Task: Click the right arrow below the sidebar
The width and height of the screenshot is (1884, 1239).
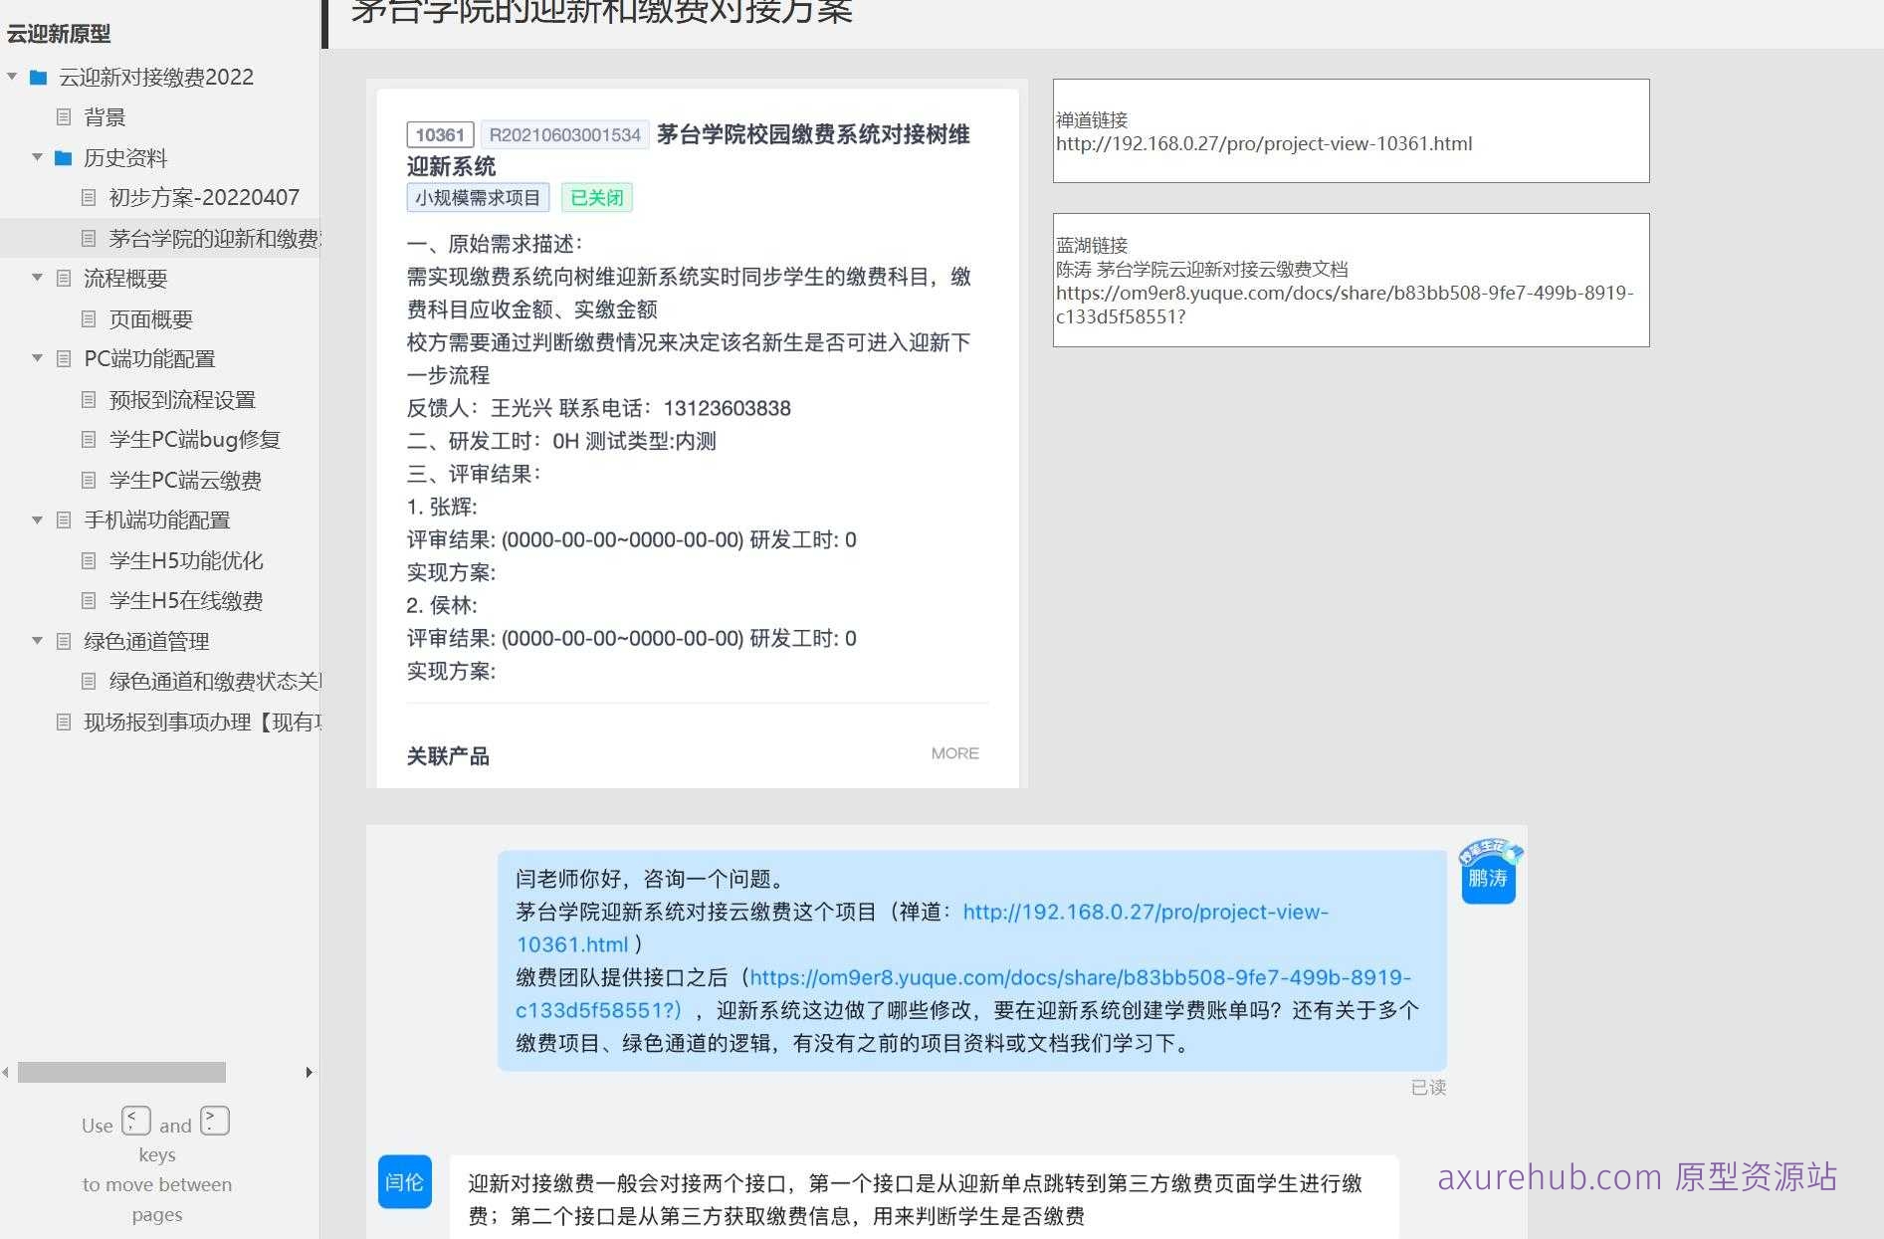Action: 309,1073
